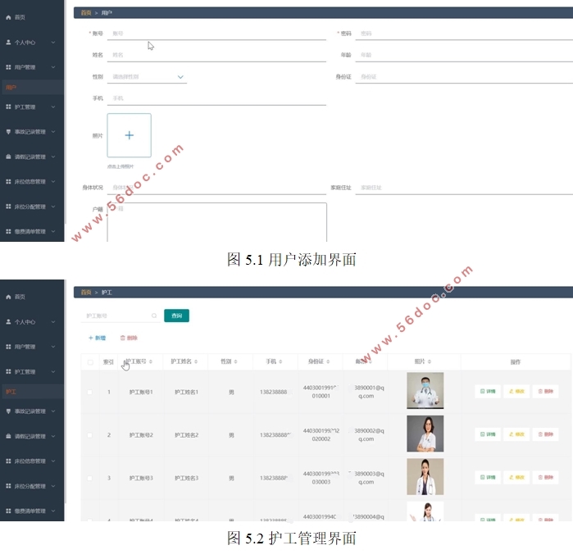Click 首页 breadcrumb link above the user form
Image resolution: width=573 pixels, height=559 pixels.
click(85, 13)
